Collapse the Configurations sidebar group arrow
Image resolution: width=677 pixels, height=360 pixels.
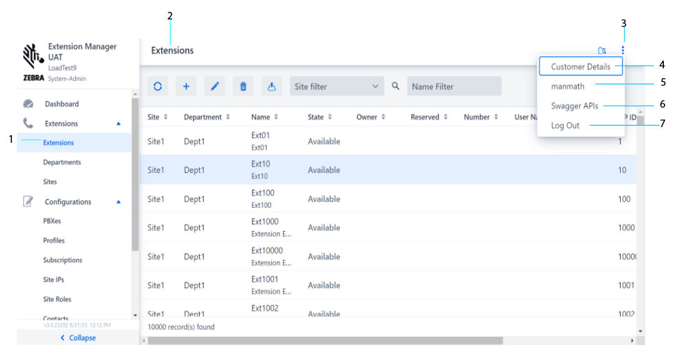(x=118, y=202)
